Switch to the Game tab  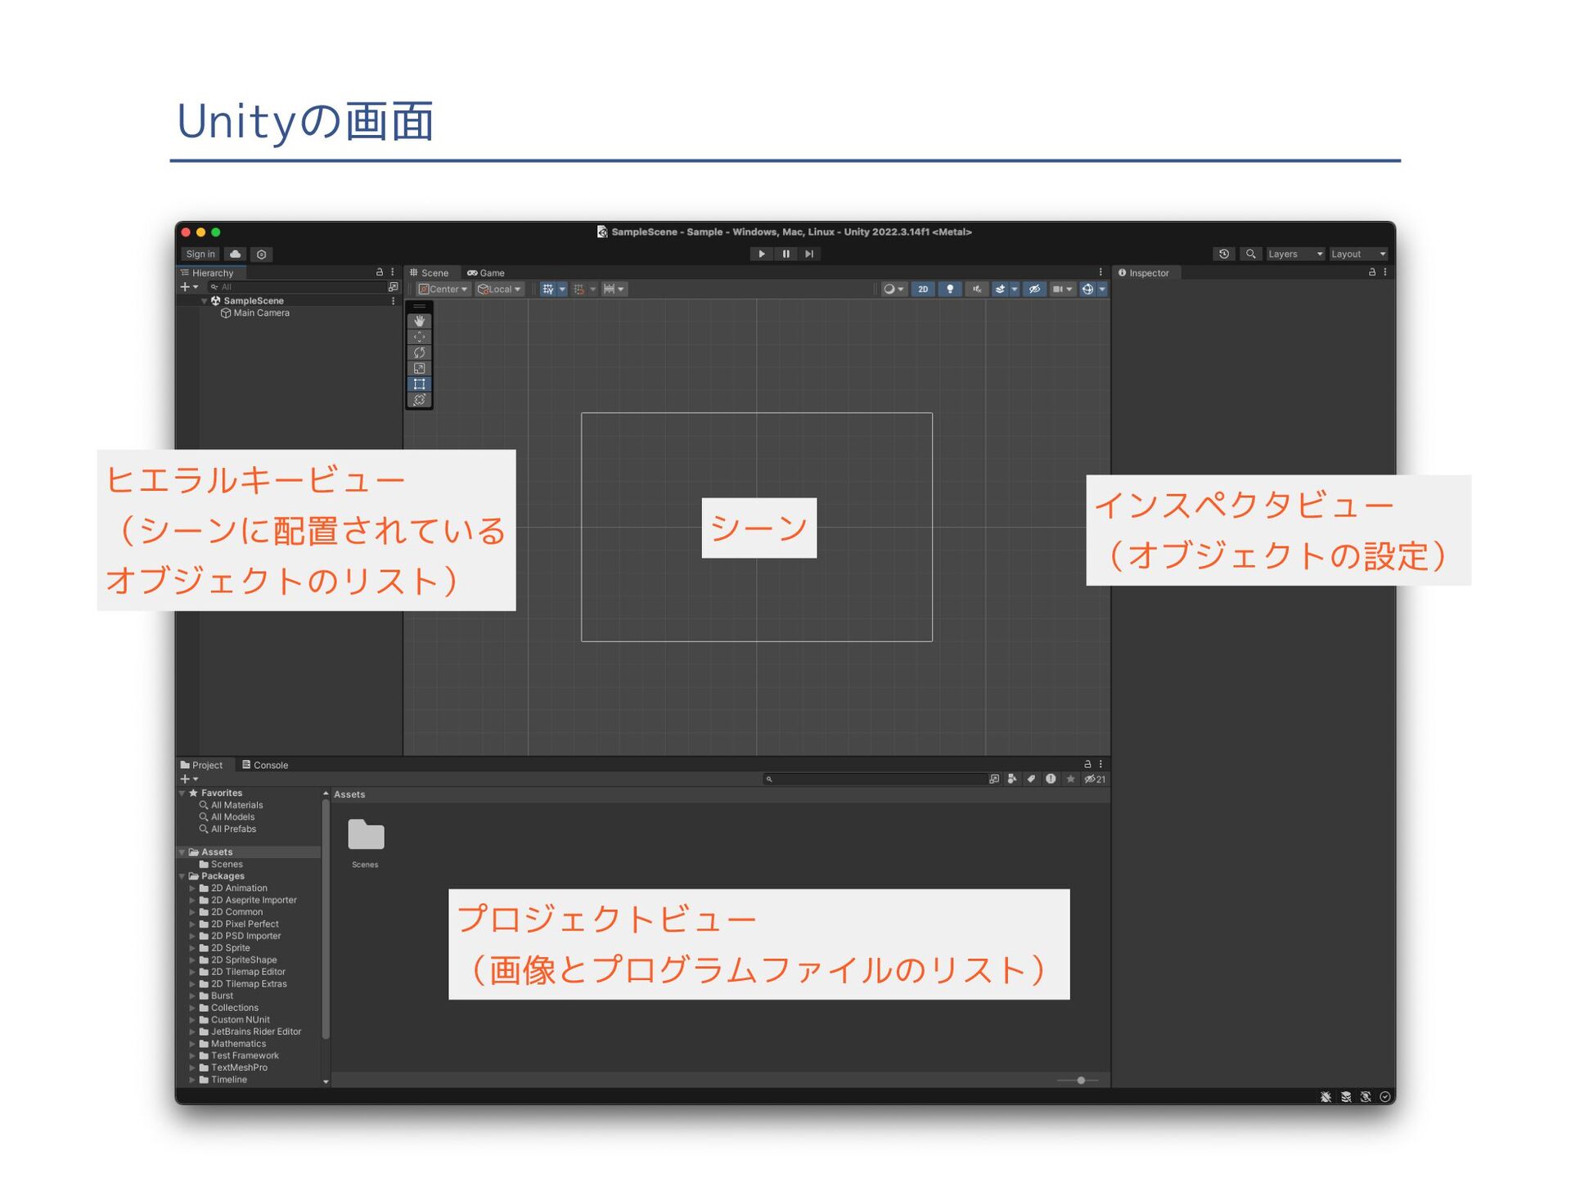[x=486, y=273]
